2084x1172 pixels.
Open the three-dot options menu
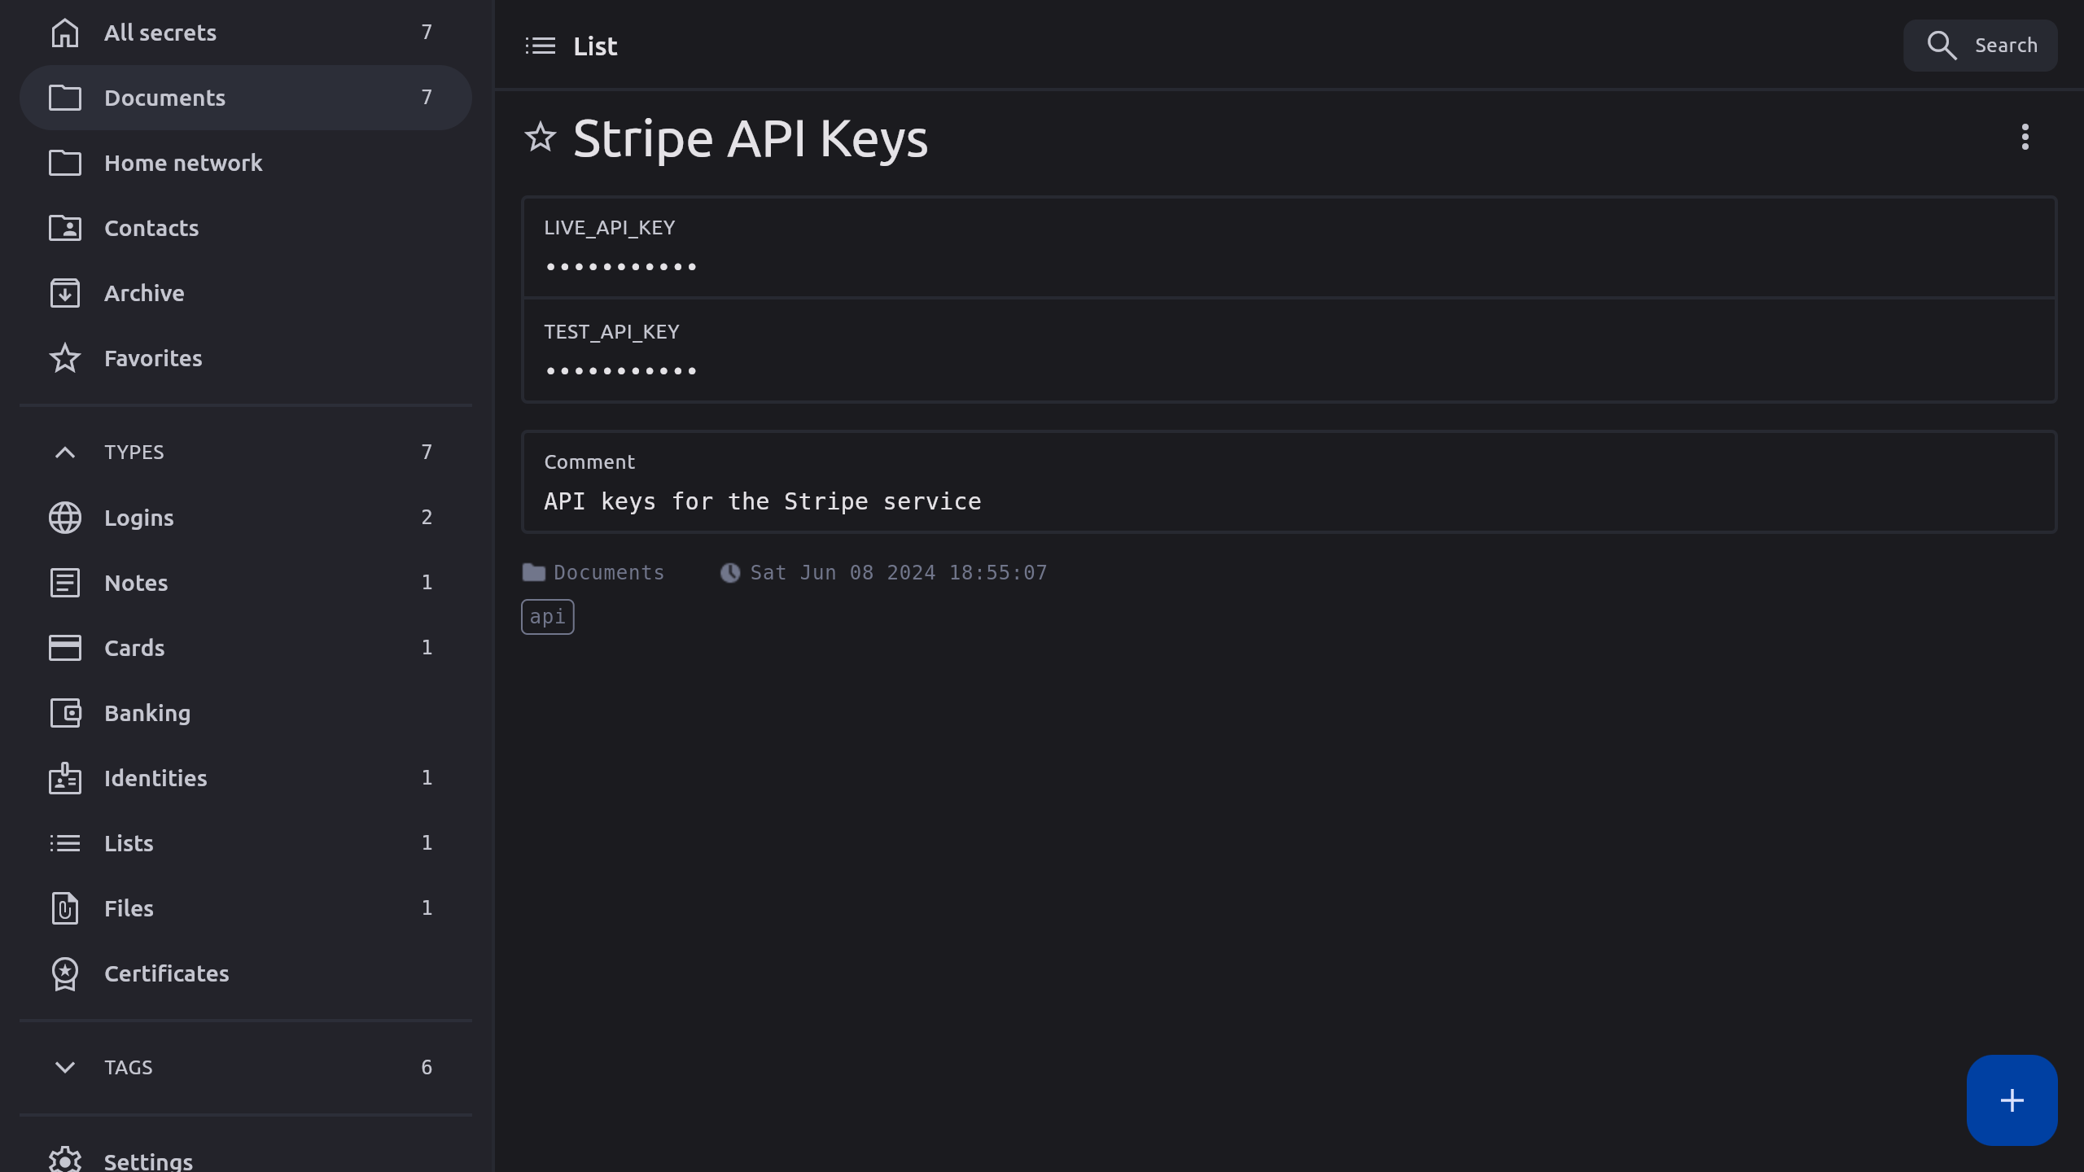pyautogui.click(x=2025, y=137)
